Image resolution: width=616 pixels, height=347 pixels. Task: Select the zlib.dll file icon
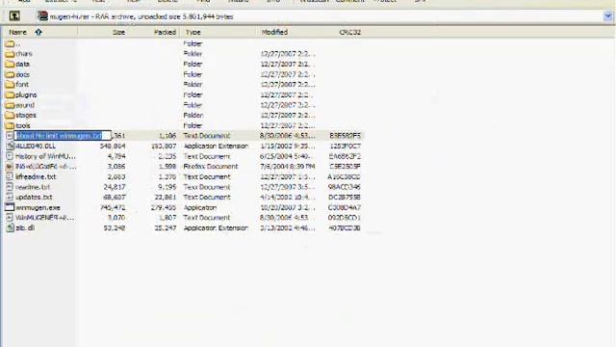pyautogui.click(x=10, y=227)
